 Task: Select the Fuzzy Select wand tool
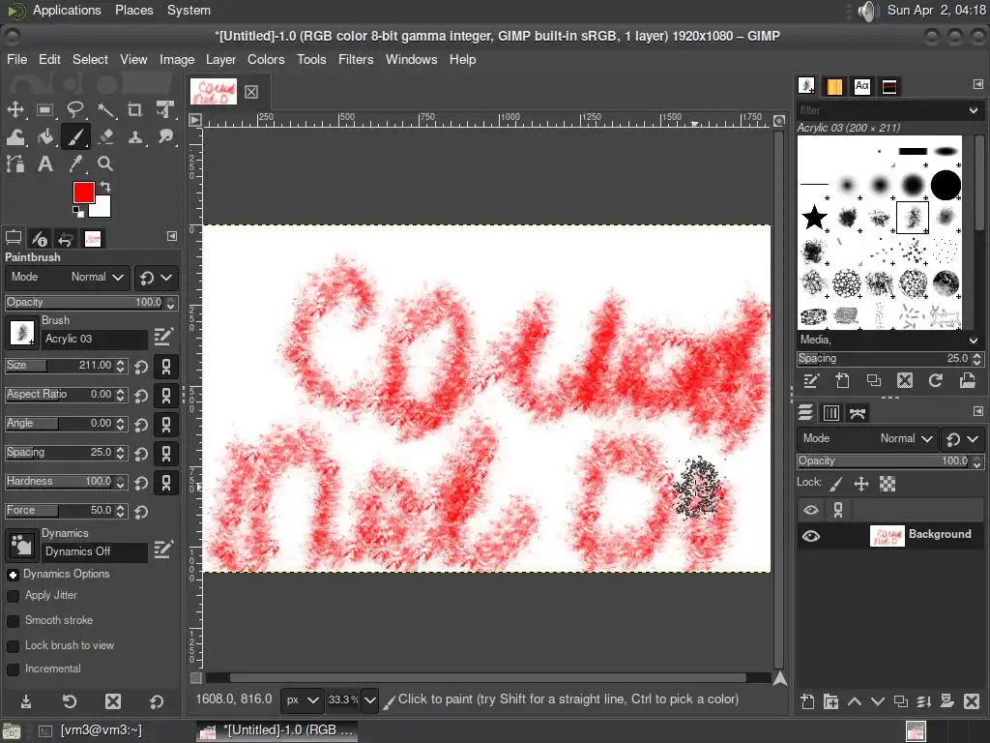pyautogui.click(x=105, y=109)
